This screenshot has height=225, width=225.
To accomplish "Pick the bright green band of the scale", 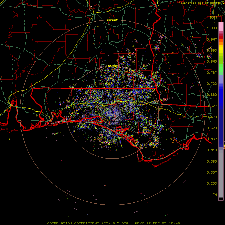I will 221,68.
